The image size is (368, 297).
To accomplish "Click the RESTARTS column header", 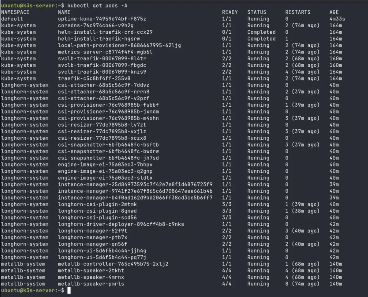I will 298,12.
